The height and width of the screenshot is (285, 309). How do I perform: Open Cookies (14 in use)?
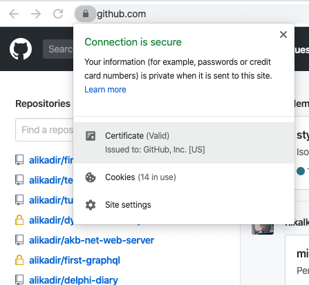pos(184,177)
